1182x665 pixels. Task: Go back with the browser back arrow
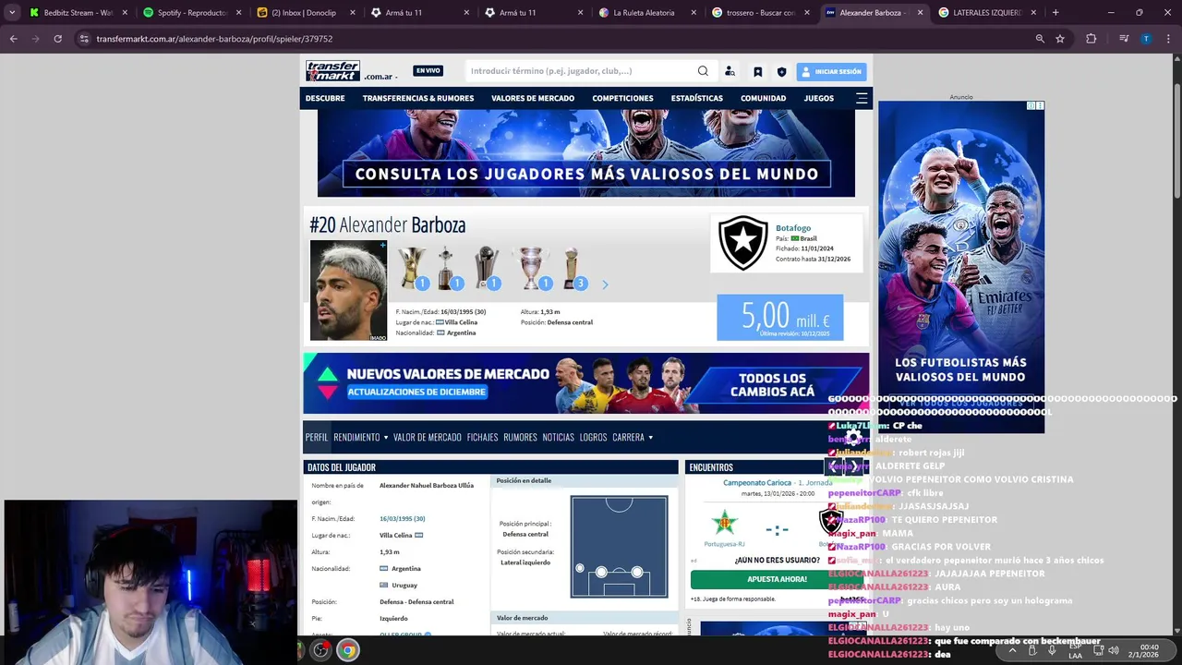click(13, 39)
